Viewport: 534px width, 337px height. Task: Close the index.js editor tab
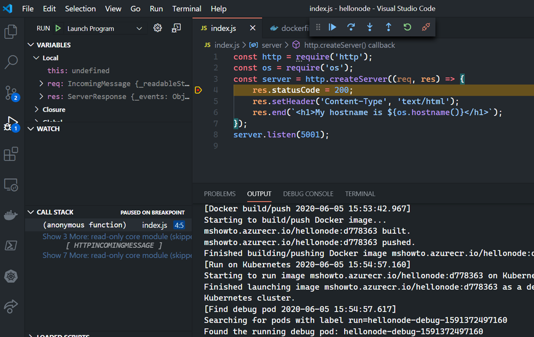(252, 28)
